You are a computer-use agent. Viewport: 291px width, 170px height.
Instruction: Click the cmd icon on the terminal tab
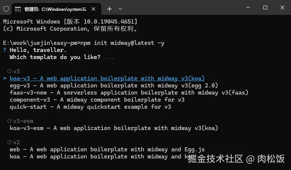18,9
